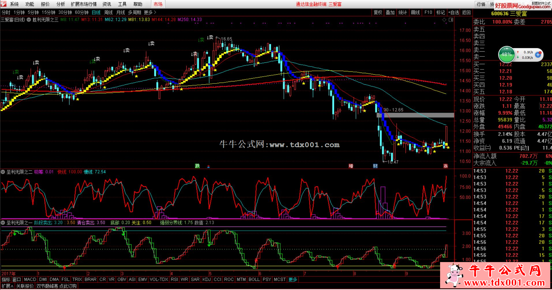Click the stock code 600636 三爱富 header
The width and height of the screenshot is (552, 290).
pos(509,14)
